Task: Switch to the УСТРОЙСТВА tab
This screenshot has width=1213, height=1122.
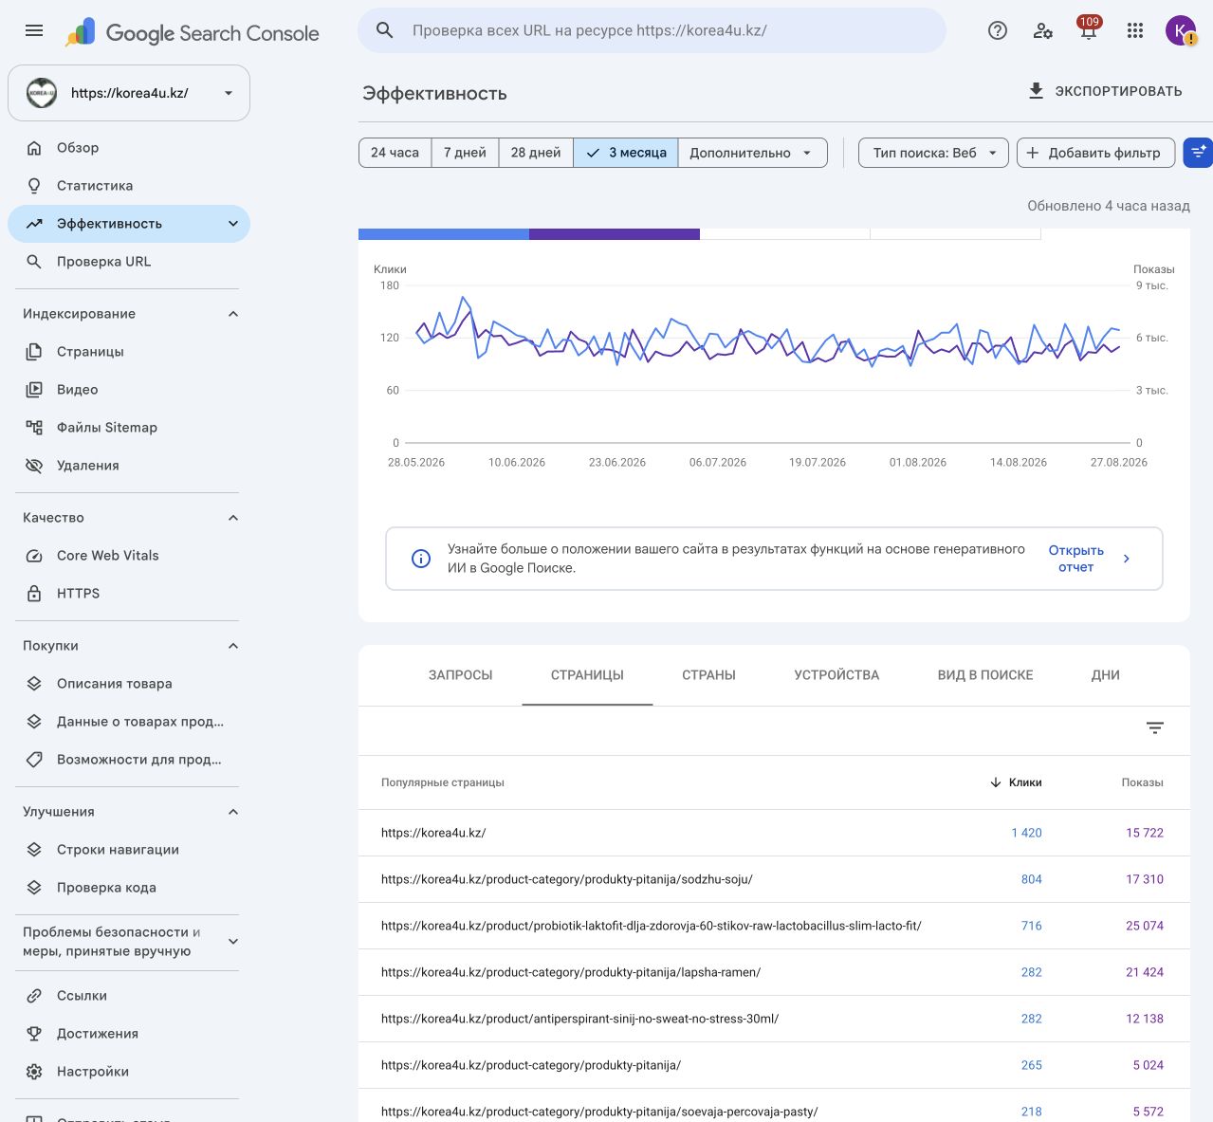Action: click(x=836, y=675)
